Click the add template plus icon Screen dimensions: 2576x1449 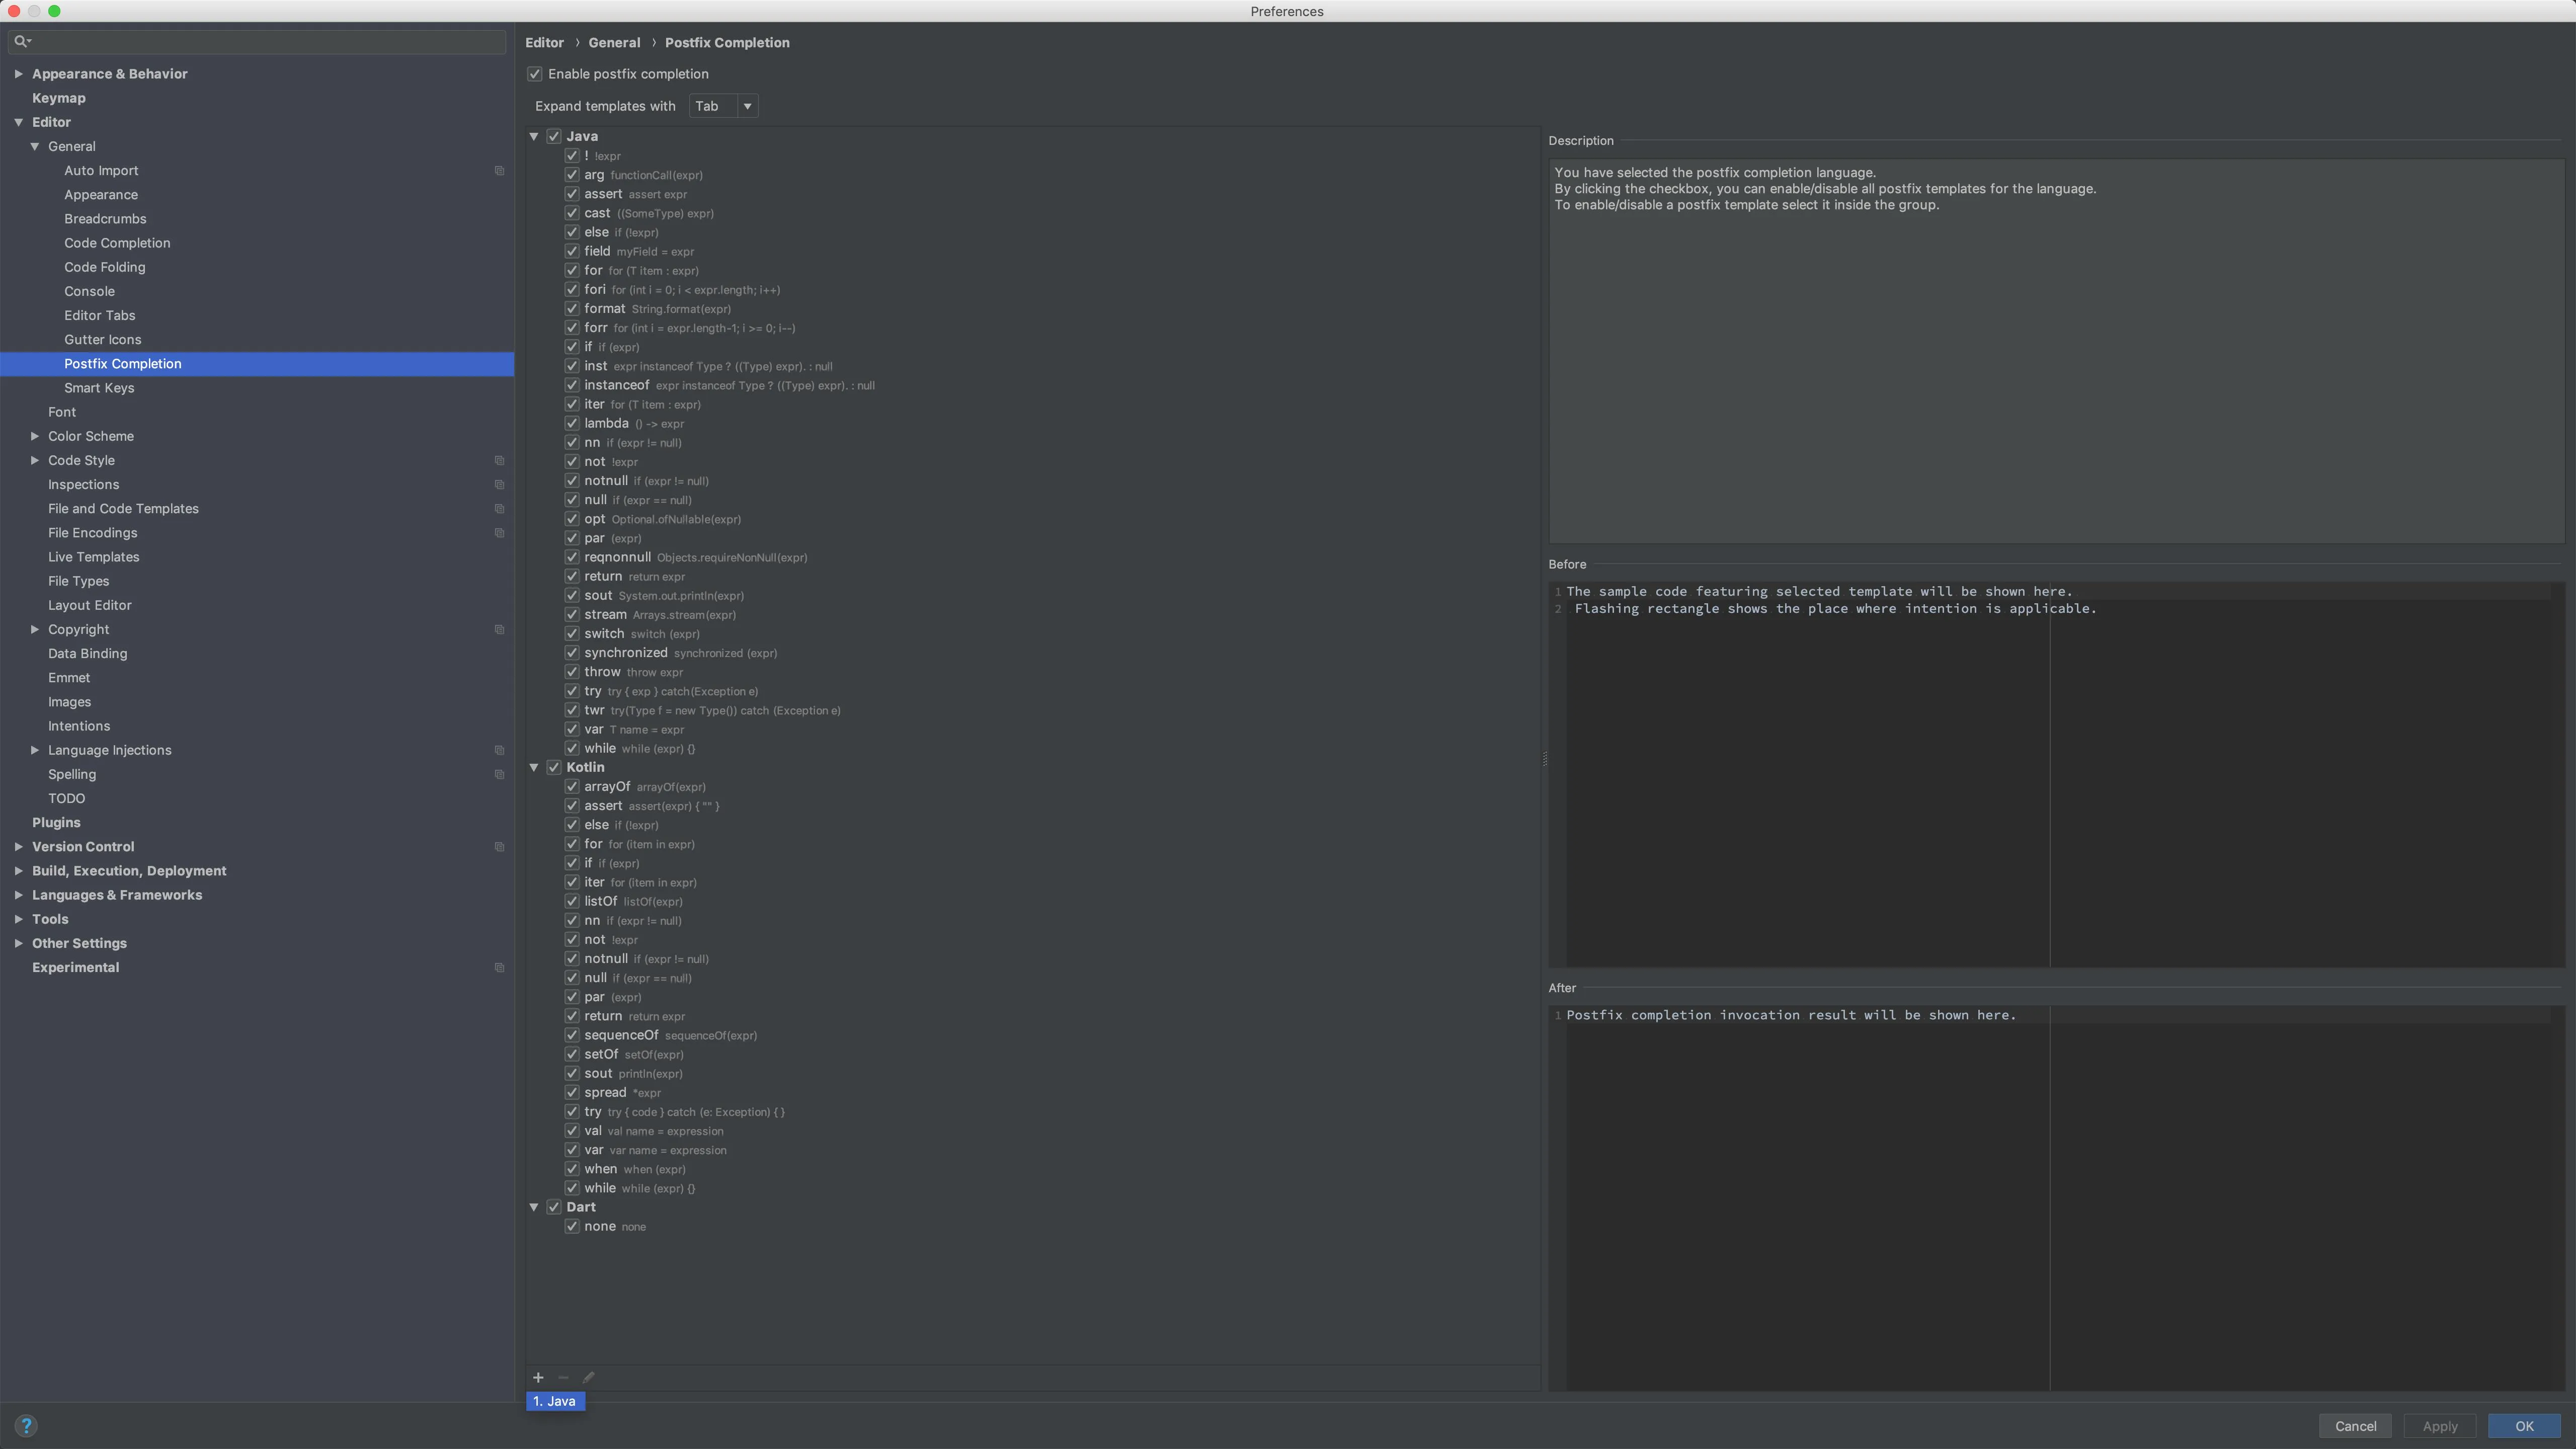pyautogui.click(x=538, y=1377)
